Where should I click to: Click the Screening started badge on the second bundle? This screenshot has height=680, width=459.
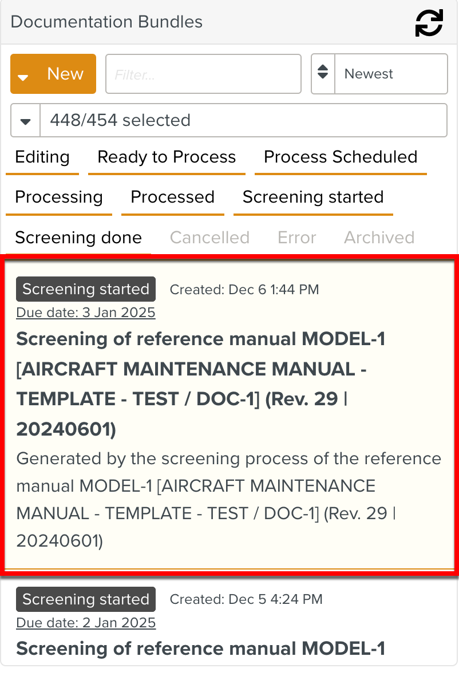pos(85,599)
